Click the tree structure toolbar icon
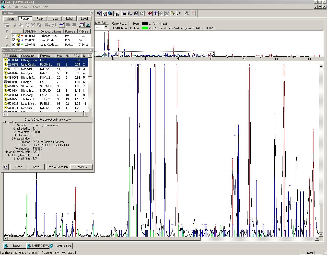Screen dimensions: 327x255 [x=187, y=13]
